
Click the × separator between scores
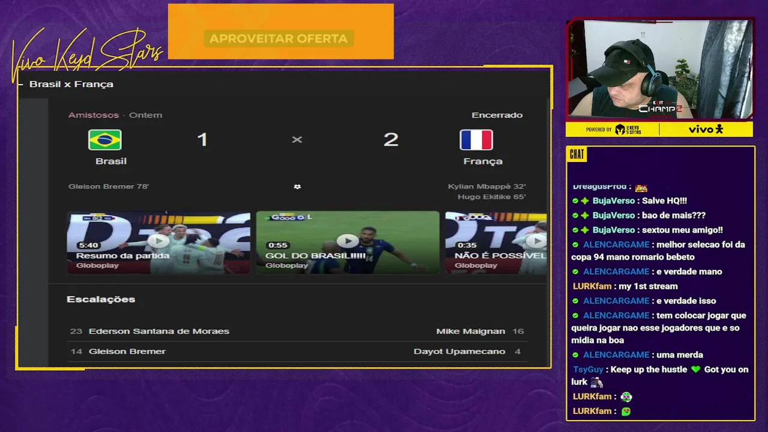pos(297,139)
